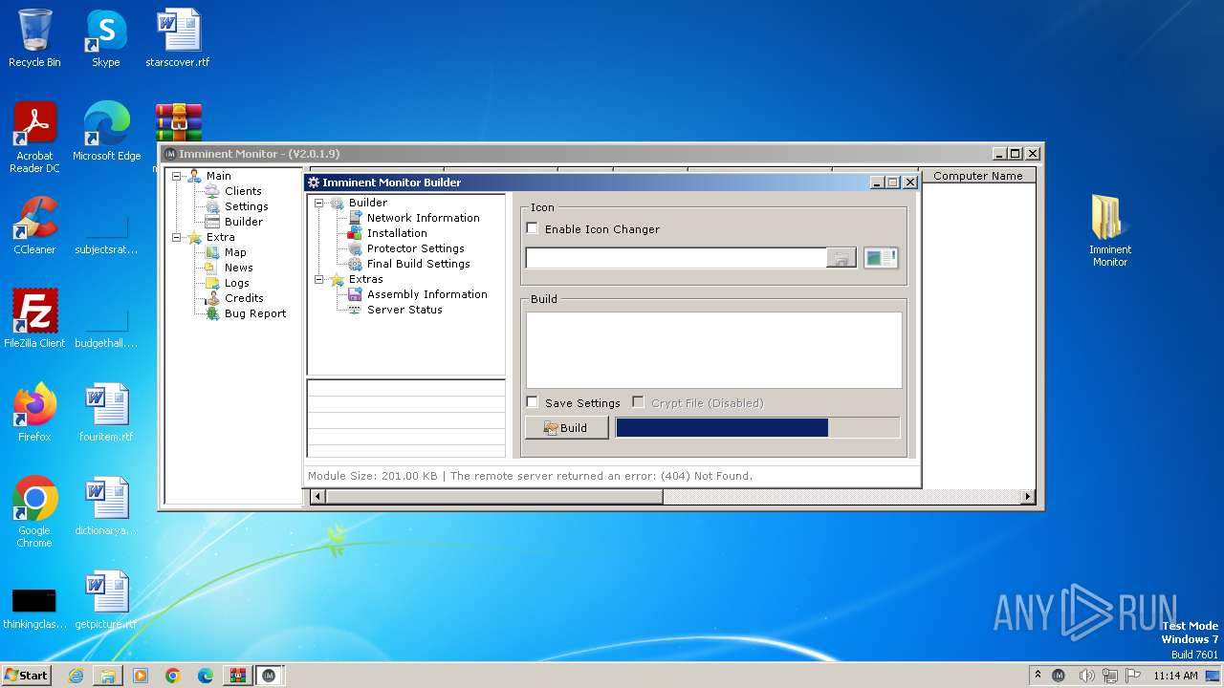The image size is (1224, 688).
Task: Open Recycle Bin on the desktop
Action: [34, 38]
